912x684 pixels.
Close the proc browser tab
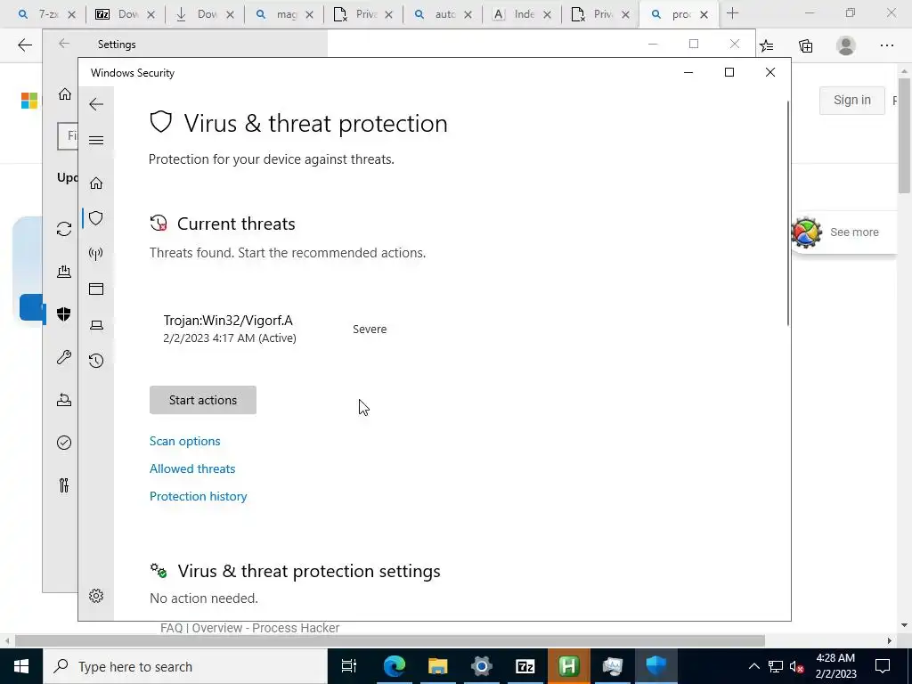(704, 14)
